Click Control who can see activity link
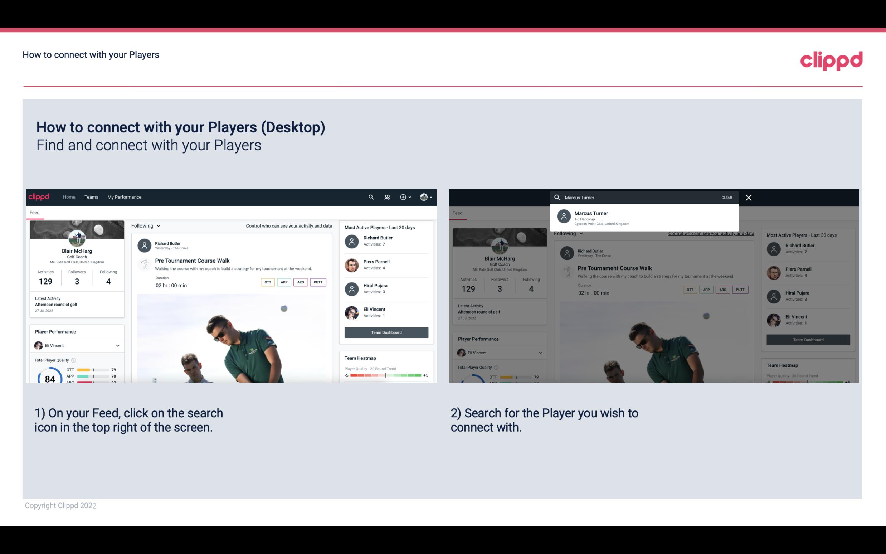The width and height of the screenshot is (886, 554). click(288, 225)
